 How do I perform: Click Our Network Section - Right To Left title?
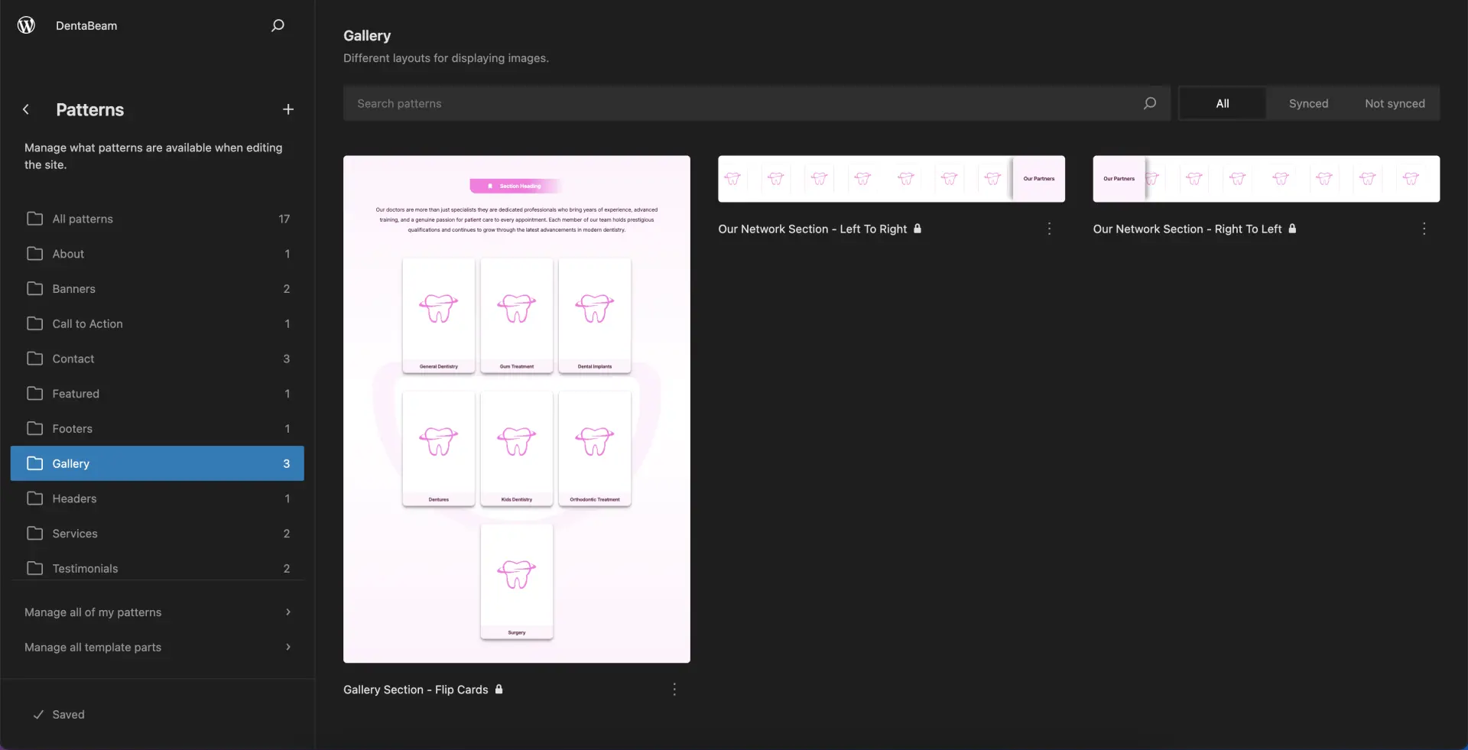[1187, 229]
